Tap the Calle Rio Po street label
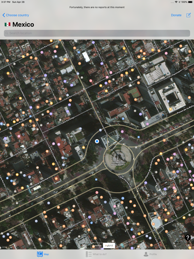This screenshot has height=259, width=194. [x=97, y=52]
